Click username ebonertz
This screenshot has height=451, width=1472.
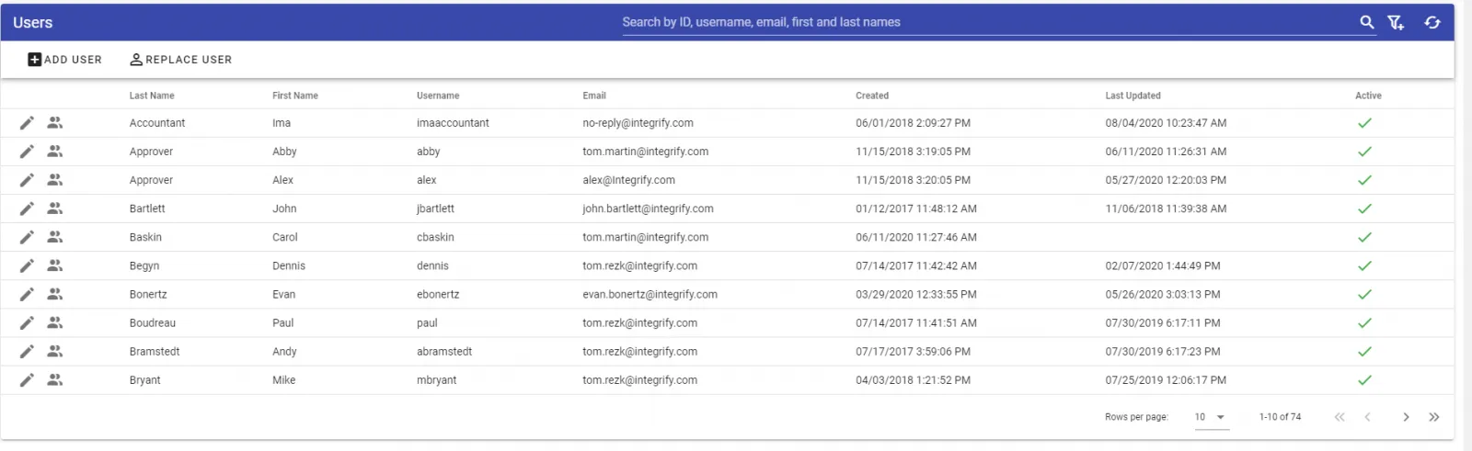click(x=438, y=295)
